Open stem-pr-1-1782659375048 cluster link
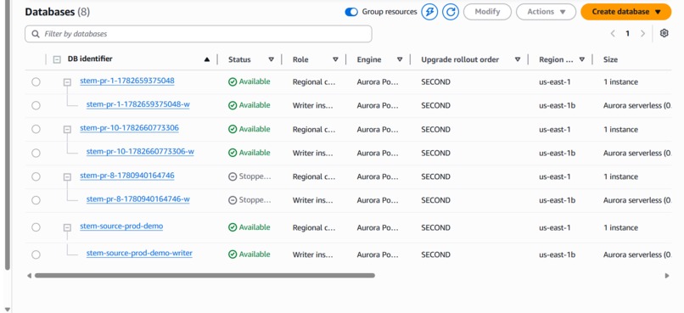 (127, 81)
